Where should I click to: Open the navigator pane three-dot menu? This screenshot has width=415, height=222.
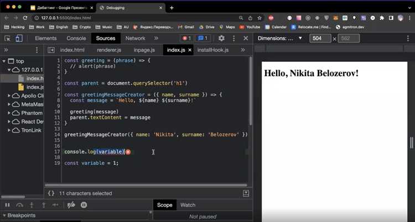coord(37,50)
